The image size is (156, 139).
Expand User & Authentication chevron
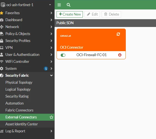tap(51, 54)
